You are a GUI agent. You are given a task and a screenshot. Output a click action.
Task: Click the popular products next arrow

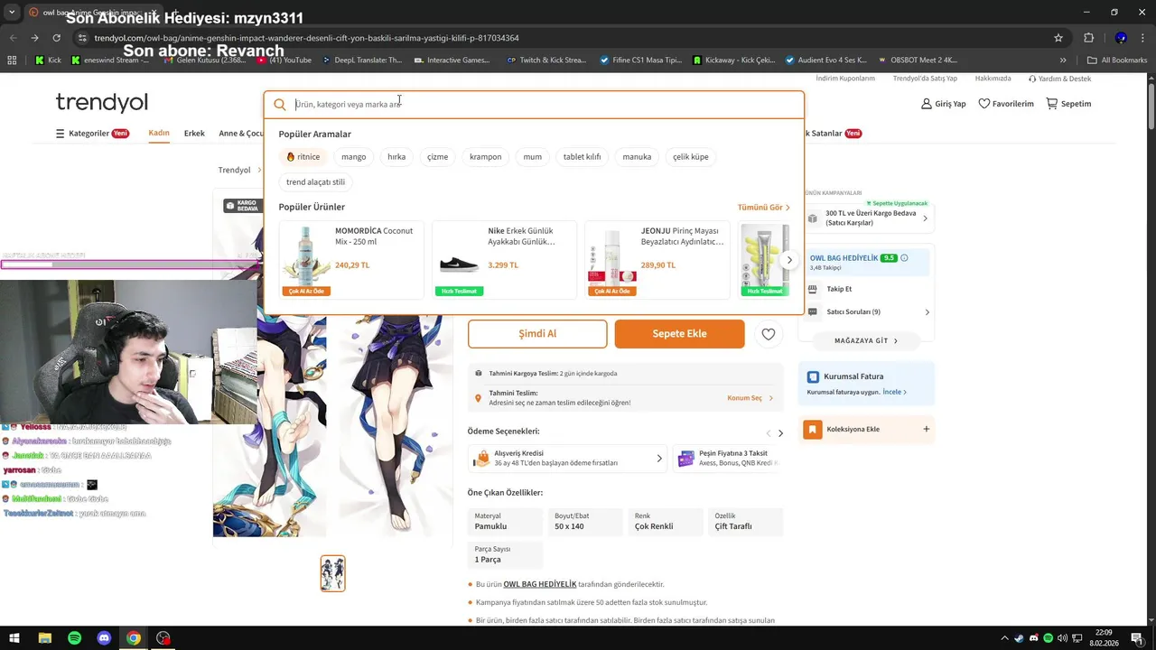[x=789, y=260]
